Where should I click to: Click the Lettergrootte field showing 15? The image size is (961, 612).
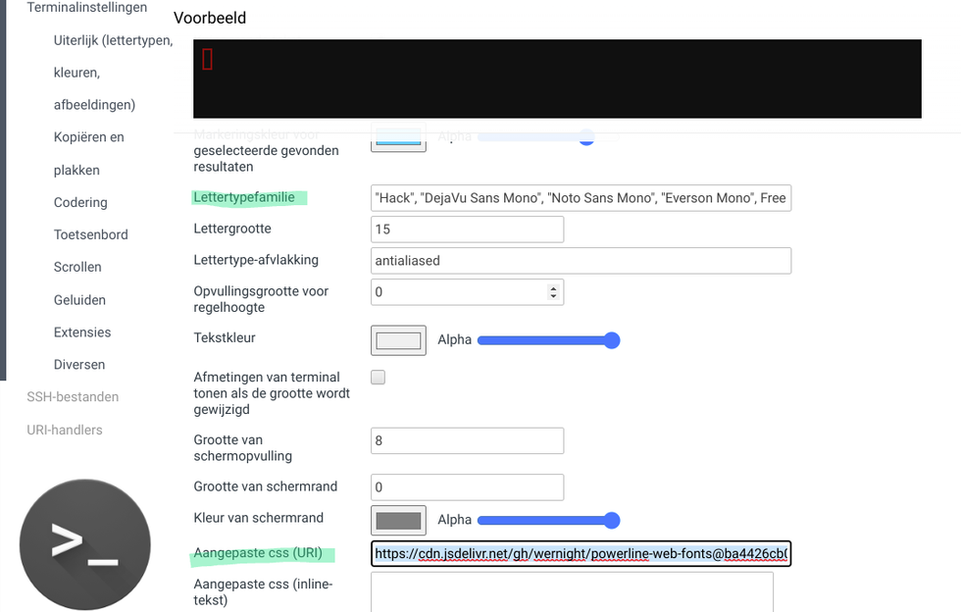[467, 229]
